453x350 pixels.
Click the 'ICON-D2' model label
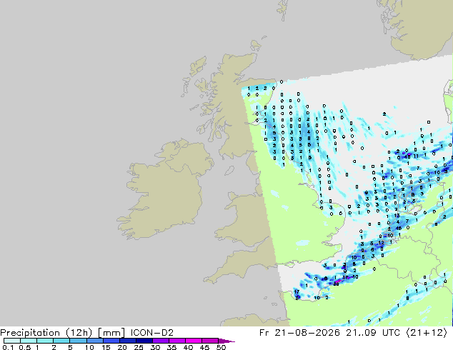tap(152, 333)
